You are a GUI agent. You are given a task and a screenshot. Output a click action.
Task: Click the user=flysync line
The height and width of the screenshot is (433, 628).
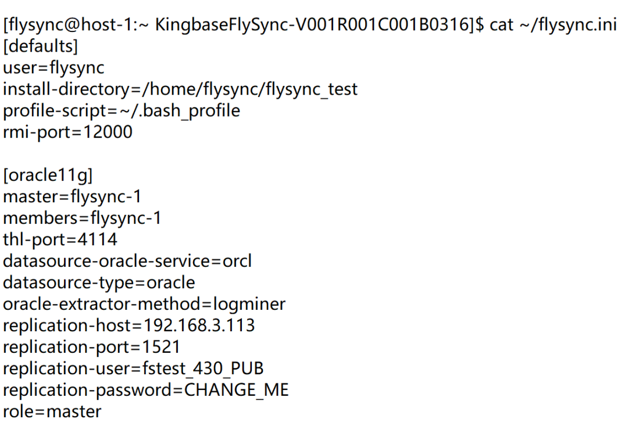pos(54,68)
